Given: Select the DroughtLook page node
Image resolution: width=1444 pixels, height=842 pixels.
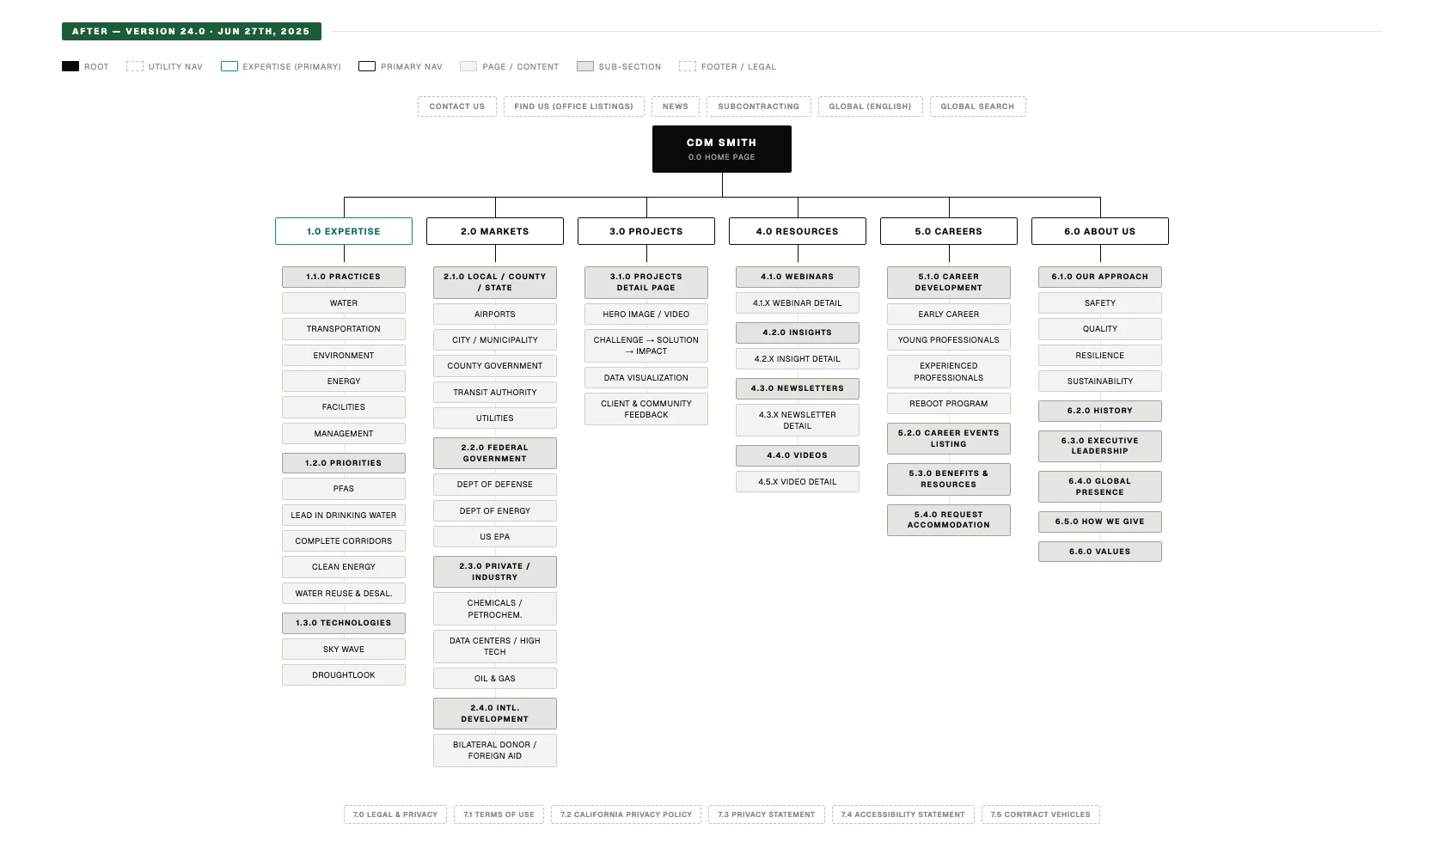Looking at the screenshot, I should [344, 675].
